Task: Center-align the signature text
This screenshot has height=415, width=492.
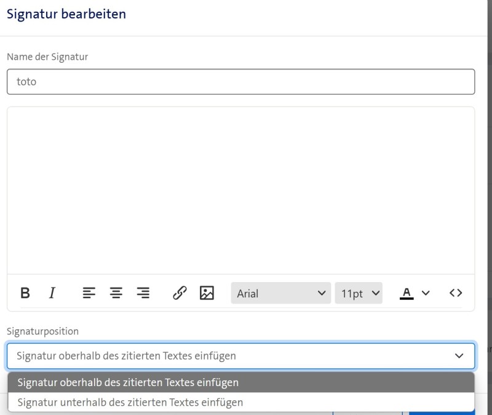Action: click(116, 293)
